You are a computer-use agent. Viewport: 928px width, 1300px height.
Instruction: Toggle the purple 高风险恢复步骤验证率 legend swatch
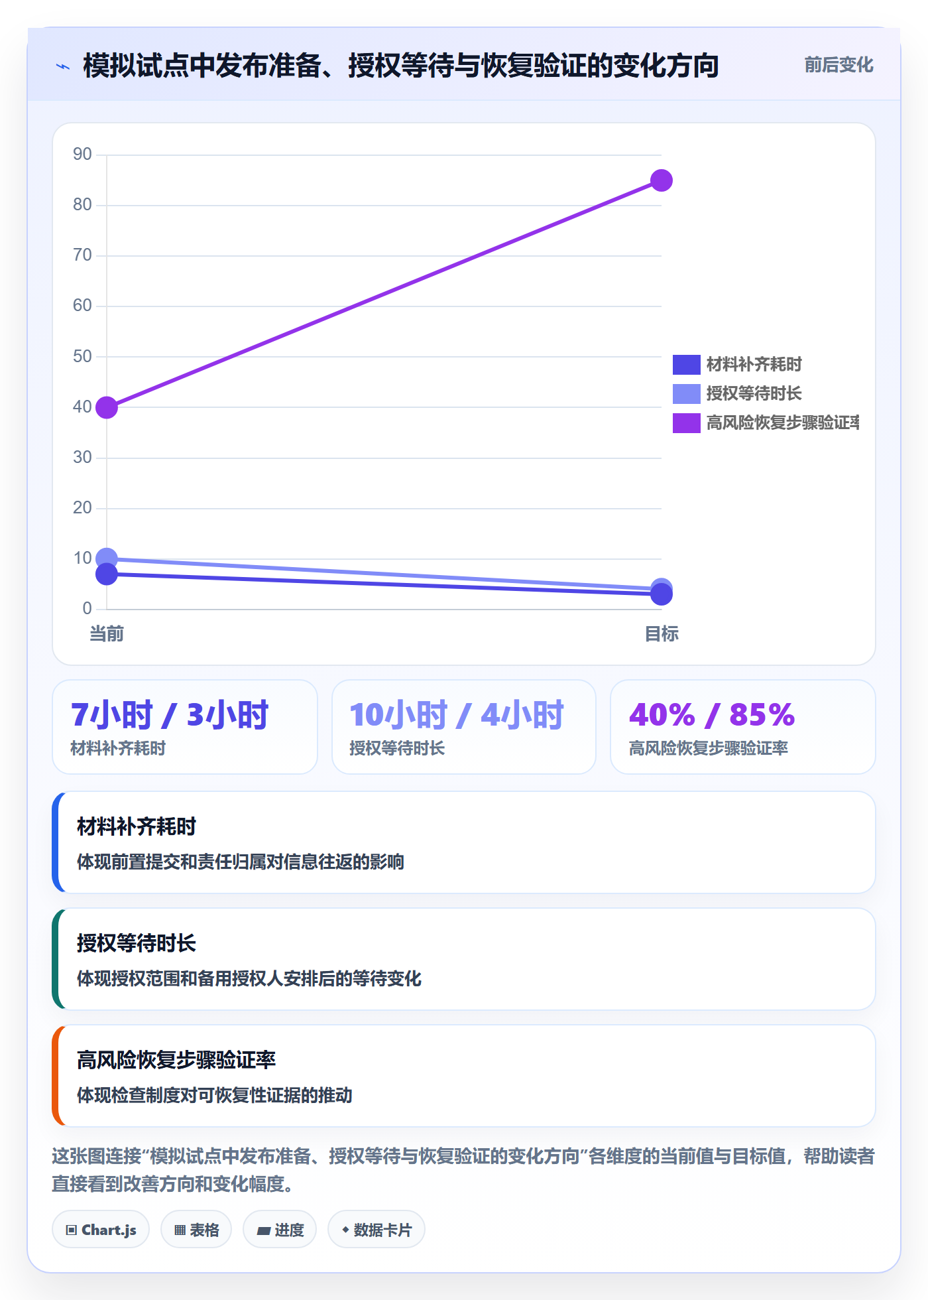coord(686,423)
